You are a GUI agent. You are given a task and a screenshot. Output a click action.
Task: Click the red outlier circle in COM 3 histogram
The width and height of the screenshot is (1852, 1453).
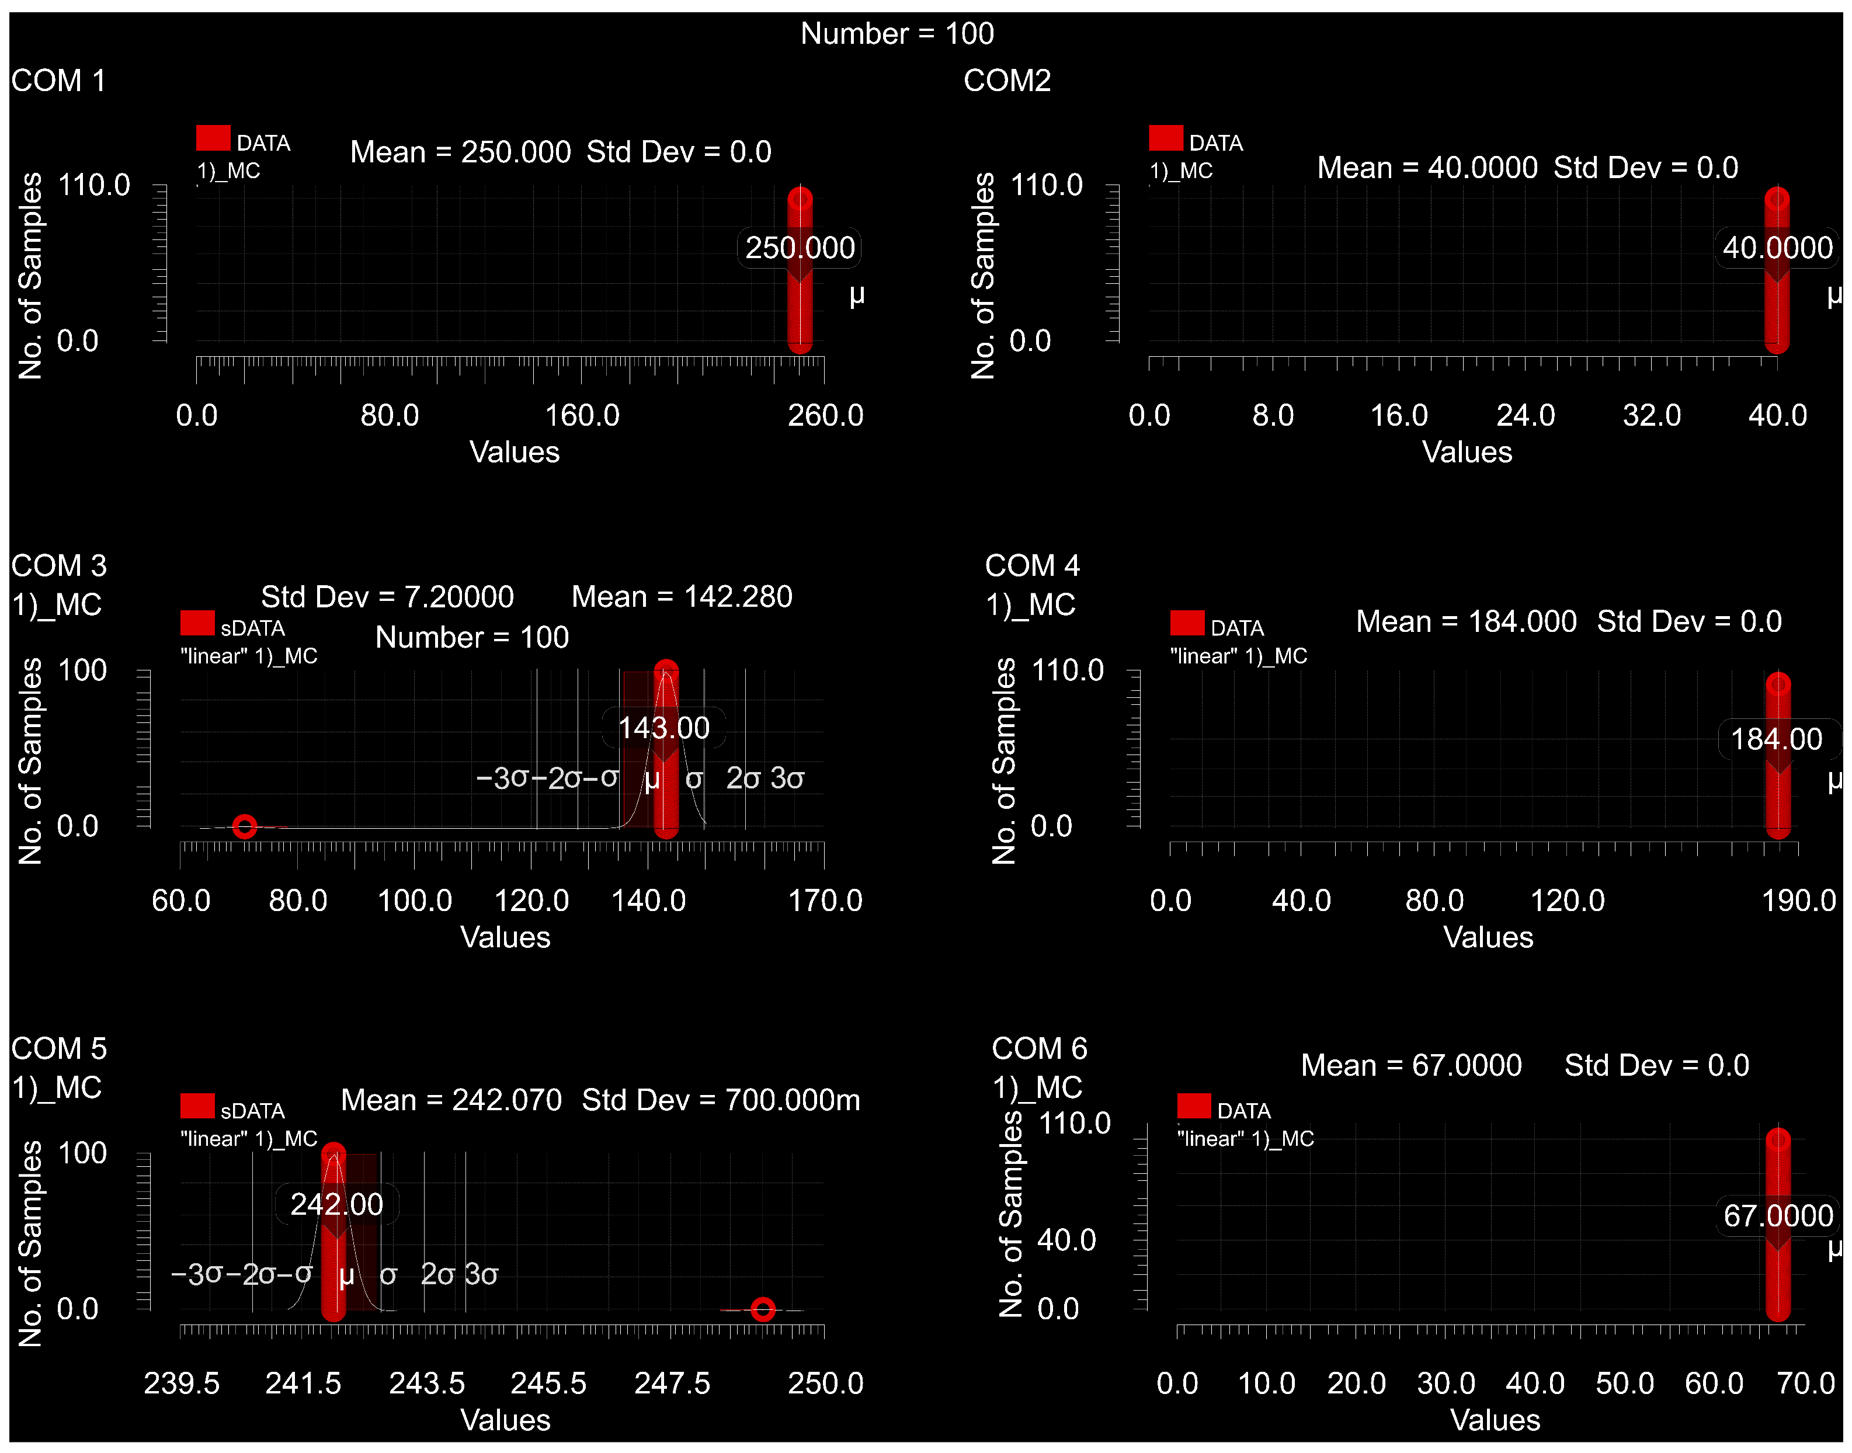tap(244, 826)
